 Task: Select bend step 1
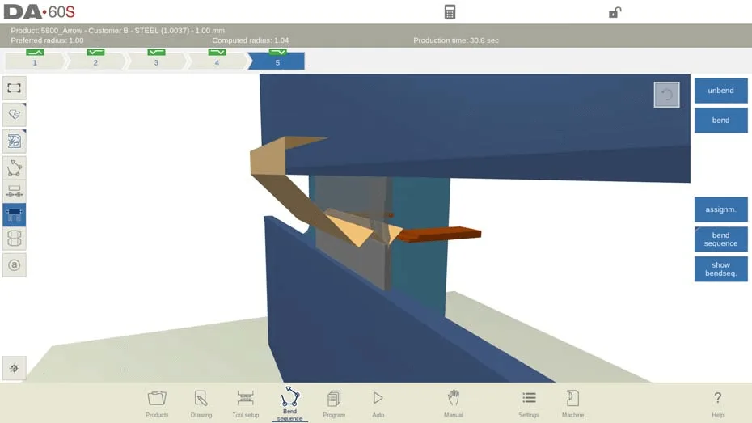pyautogui.click(x=35, y=60)
